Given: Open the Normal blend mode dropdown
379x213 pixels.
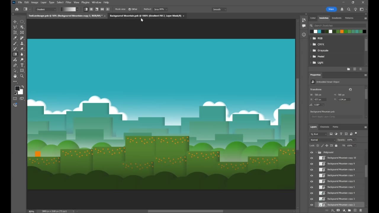Looking at the screenshot, I should coord(323,140).
